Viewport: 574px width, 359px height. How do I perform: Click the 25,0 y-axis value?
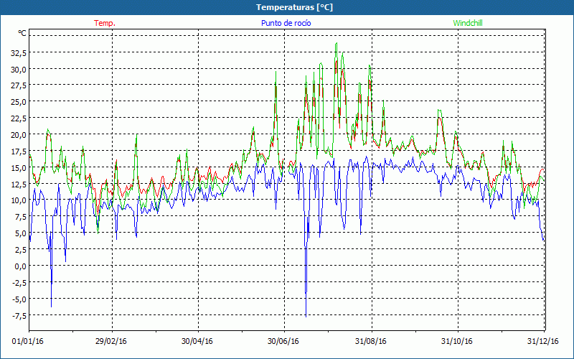[19, 102]
